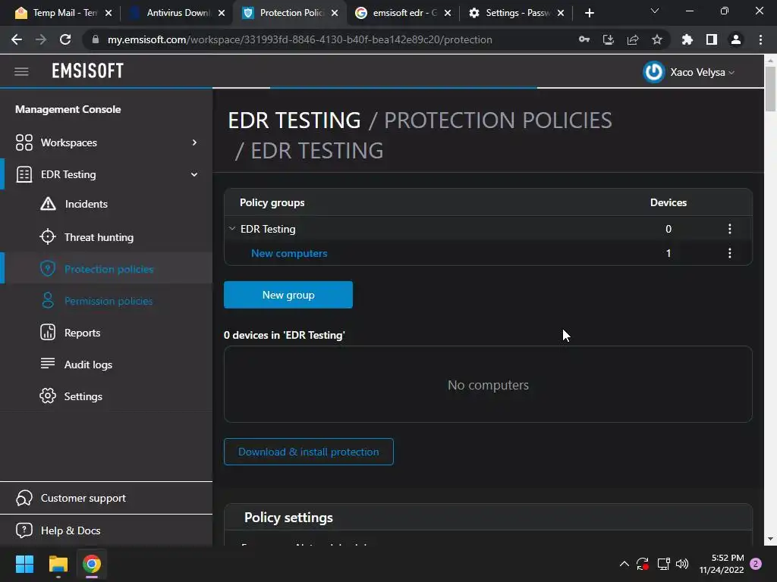Collapse the EDR Testing sidebar section chevron
The image size is (777, 582).
coord(194,174)
